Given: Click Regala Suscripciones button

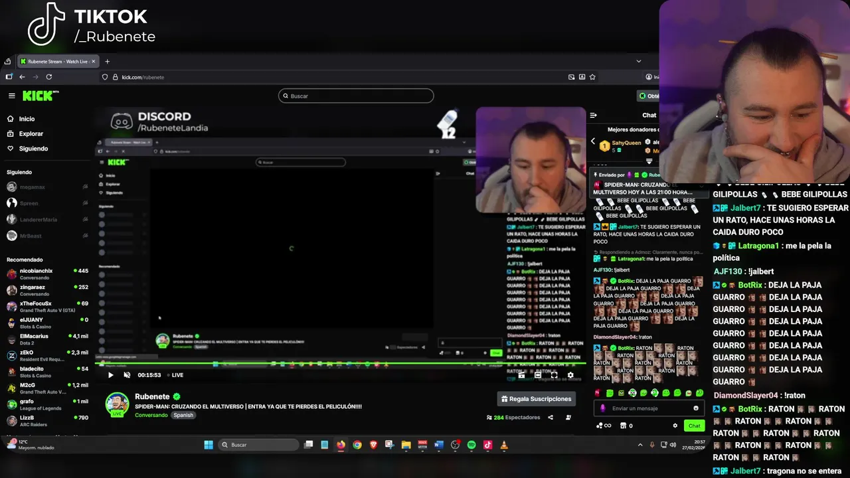Looking at the screenshot, I should coord(536,399).
